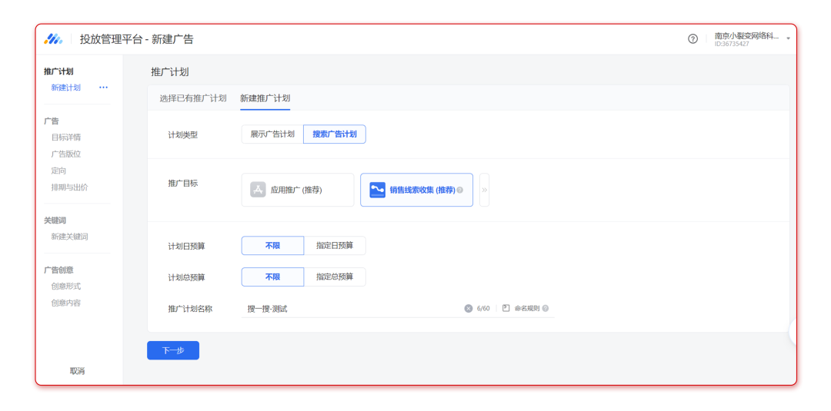Viewport: 831px width, 411px height.
Task: Select 展示广告计划 plan type
Action: (x=272, y=134)
